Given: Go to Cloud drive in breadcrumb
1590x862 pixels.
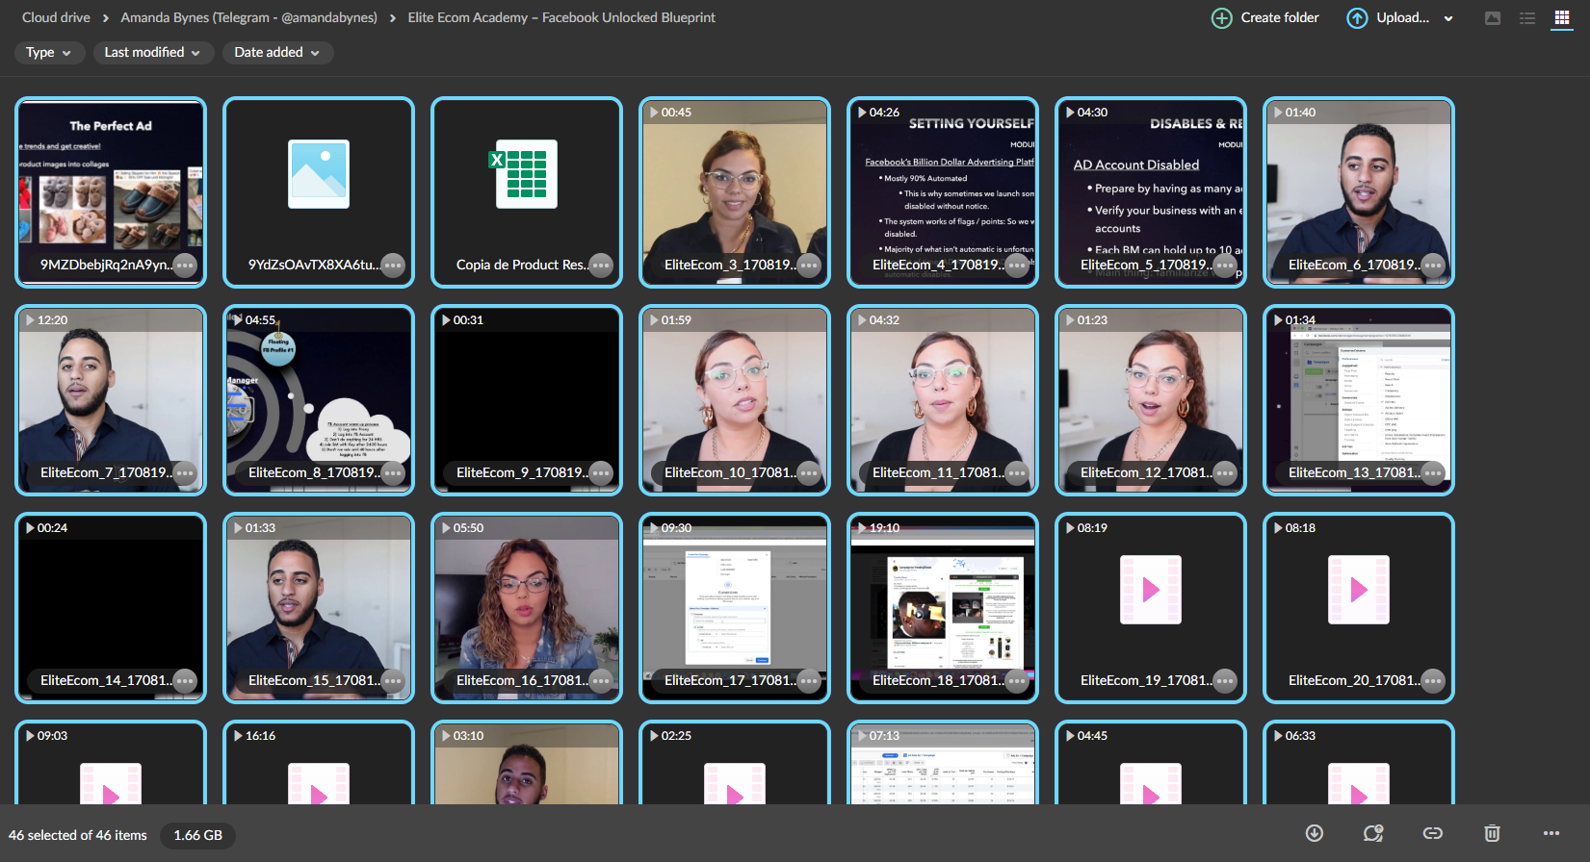Looking at the screenshot, I should coord(56,17).
